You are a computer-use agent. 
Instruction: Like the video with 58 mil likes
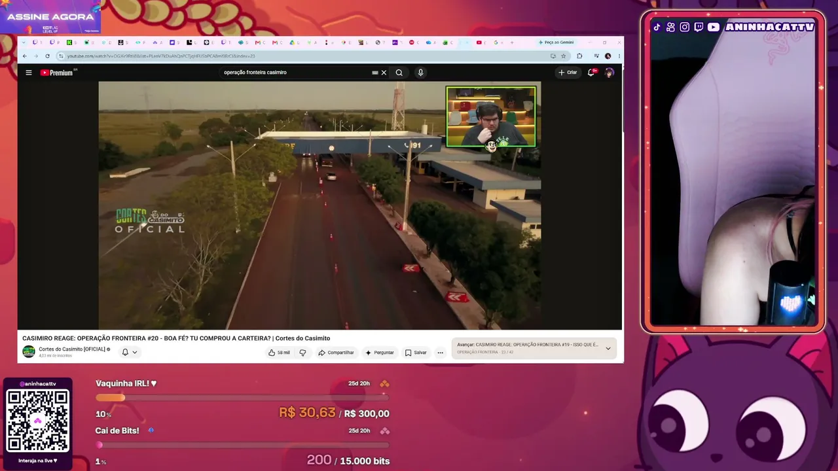(x=279, y=353)
